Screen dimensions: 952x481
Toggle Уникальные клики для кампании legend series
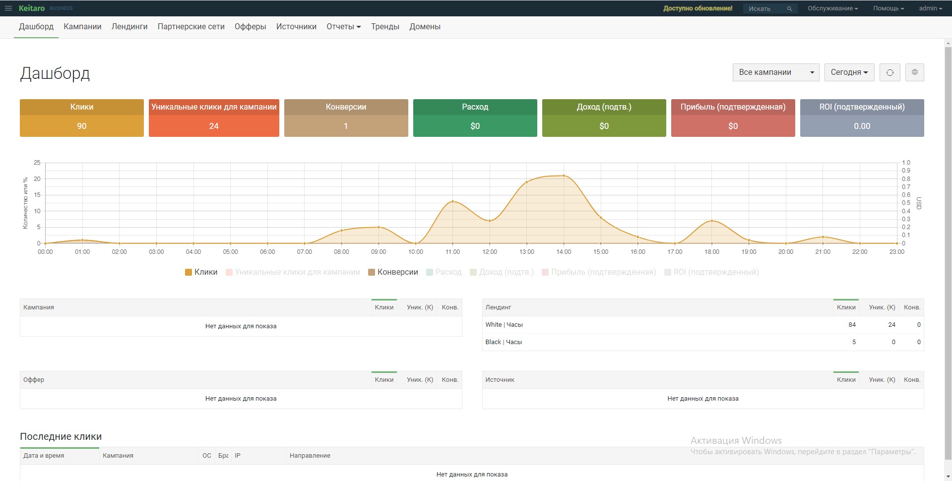coord(293,272)
